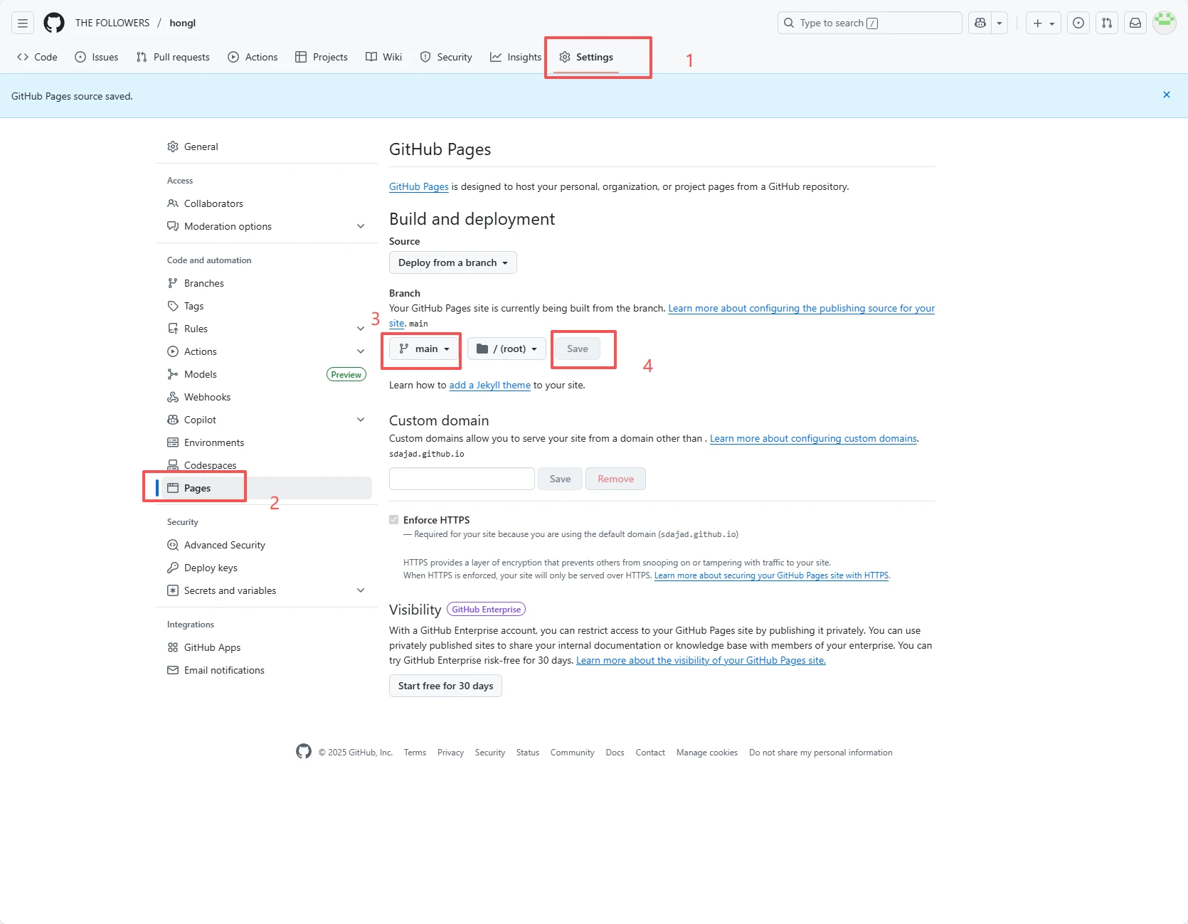Screen dimensions: 1188x924
Task: Expand Secrets and variables section
Action: pyautogui.click(x=361, y=590)
